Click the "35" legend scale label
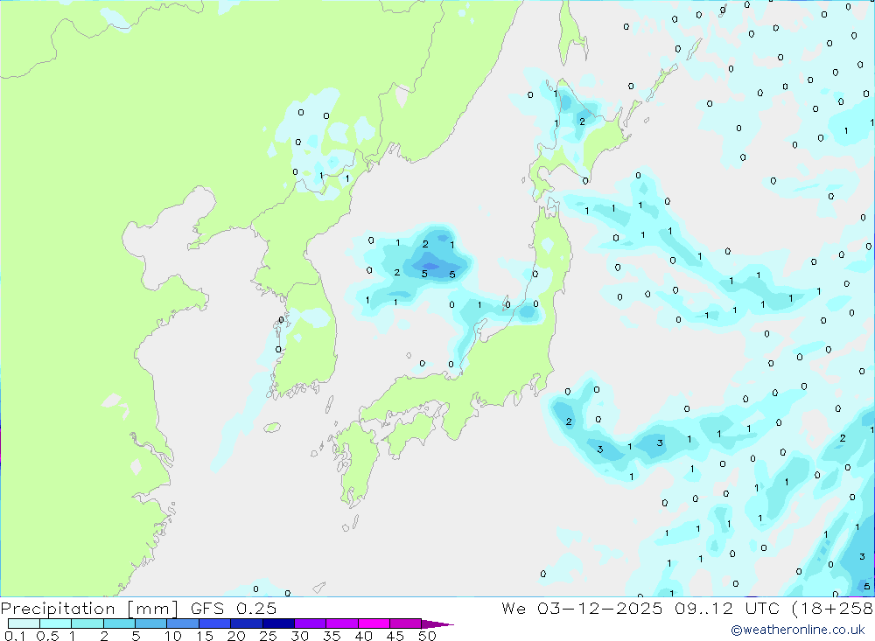This screenshot has height=641, width=875. click(332, 636)
